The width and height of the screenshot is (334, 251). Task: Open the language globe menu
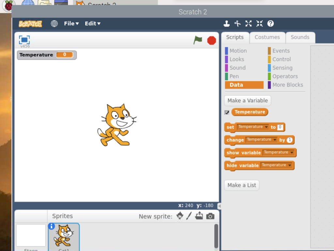(x=54, y=24)
